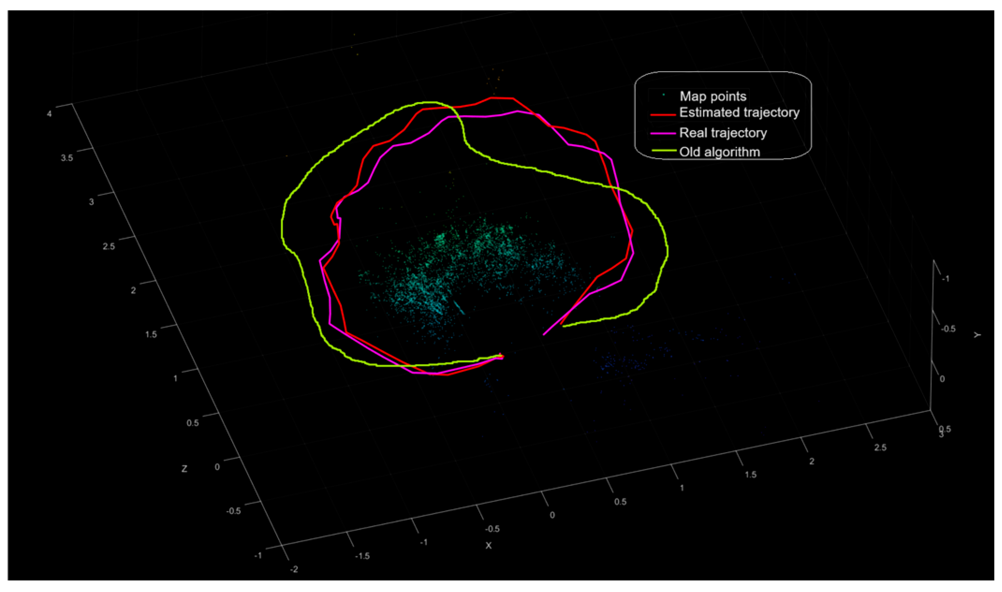Click the Z axis tick labeled 3.5
Screen dimensions: 1002x592
coord(66,158)
